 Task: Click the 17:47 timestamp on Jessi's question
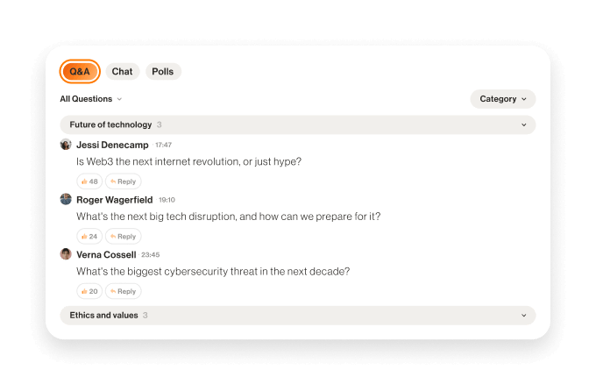[163, 145]
